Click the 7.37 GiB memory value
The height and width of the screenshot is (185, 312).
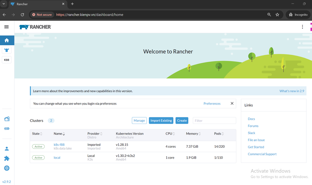[x=192, y=147]
